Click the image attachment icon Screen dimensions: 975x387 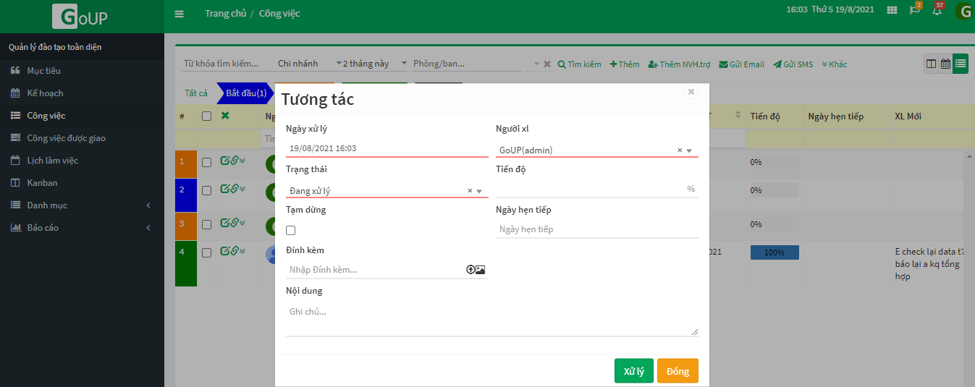[x=481, y=270]
